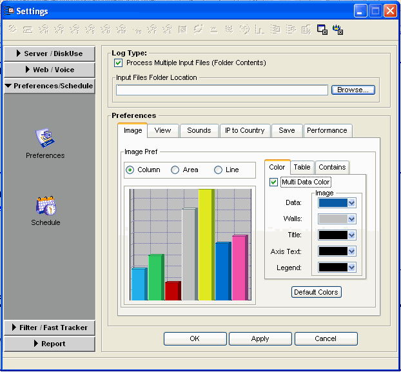Image resolution: width=401 pixels, height=372 pixels.
Task: Open the Legend color dropdown
Action: (x=351, y=268)
